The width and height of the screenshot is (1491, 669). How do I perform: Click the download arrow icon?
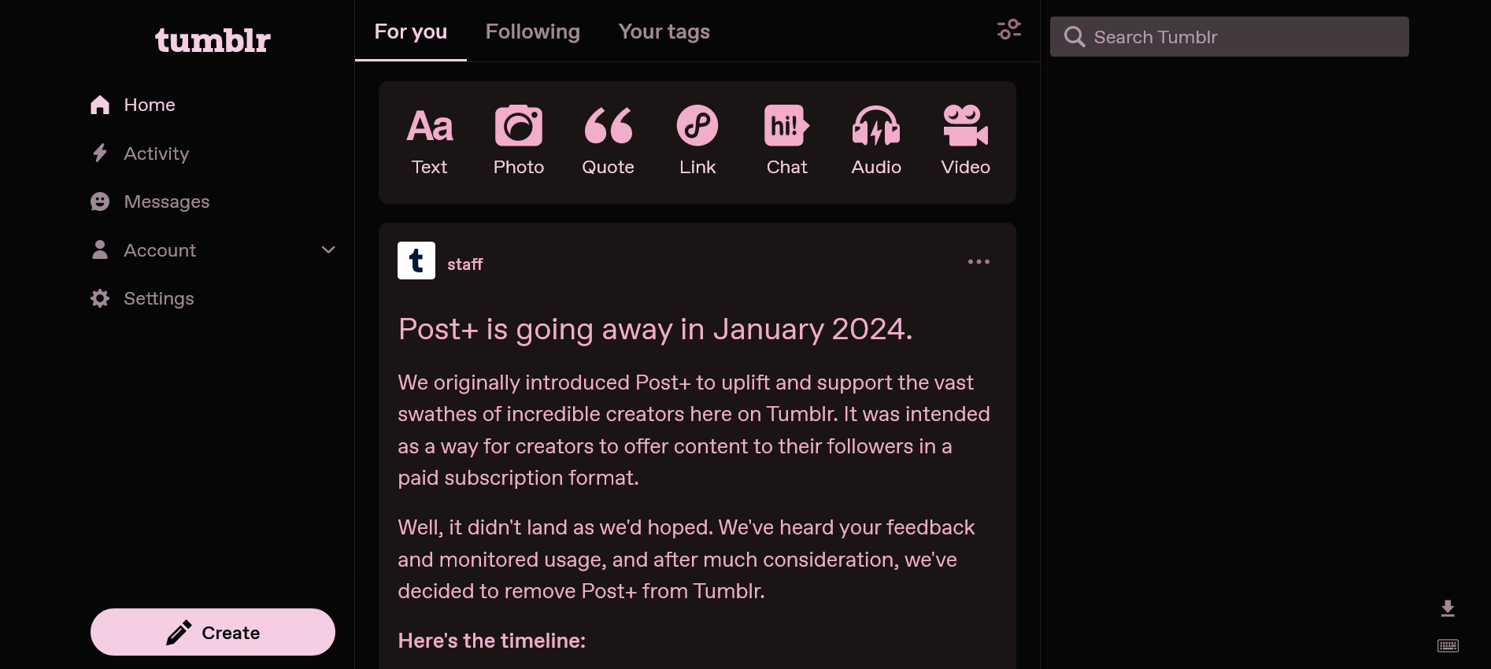click(x=1448, y=608)
